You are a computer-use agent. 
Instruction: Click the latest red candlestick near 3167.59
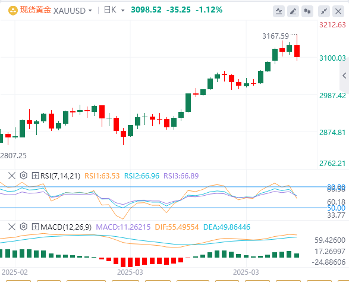297,51
